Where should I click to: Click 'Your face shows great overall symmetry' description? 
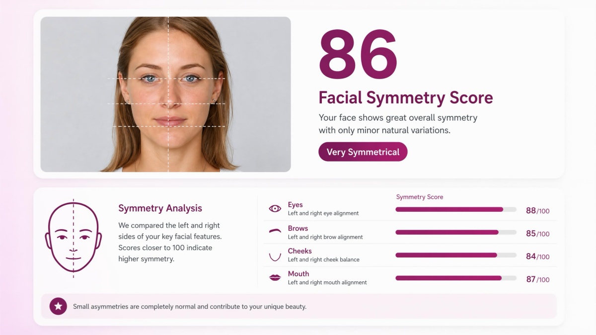[398, 124]
